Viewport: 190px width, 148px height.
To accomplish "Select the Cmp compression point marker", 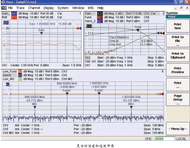I will click(x=138, y=30).
